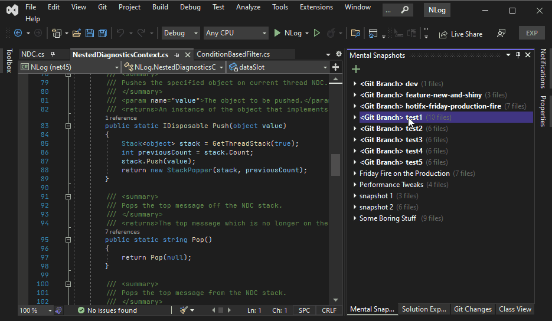This screenshot has width=552, height=321.
Task: Click the horizontal scroll thumb in status bar
Action: pos(221,310)
